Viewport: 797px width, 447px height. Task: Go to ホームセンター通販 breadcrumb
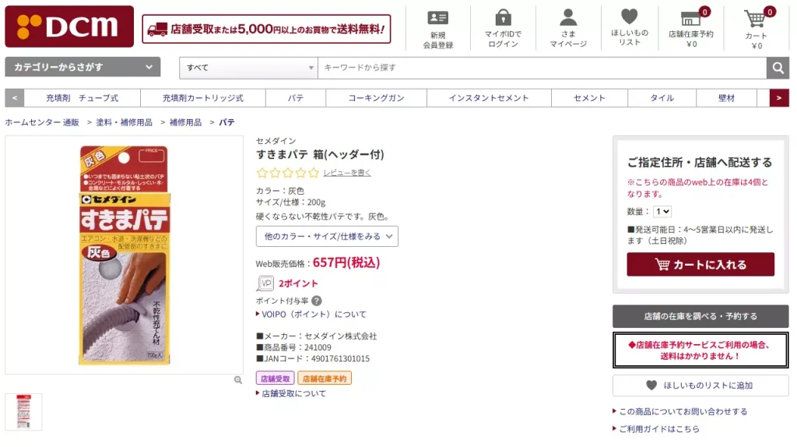[42, 122]
